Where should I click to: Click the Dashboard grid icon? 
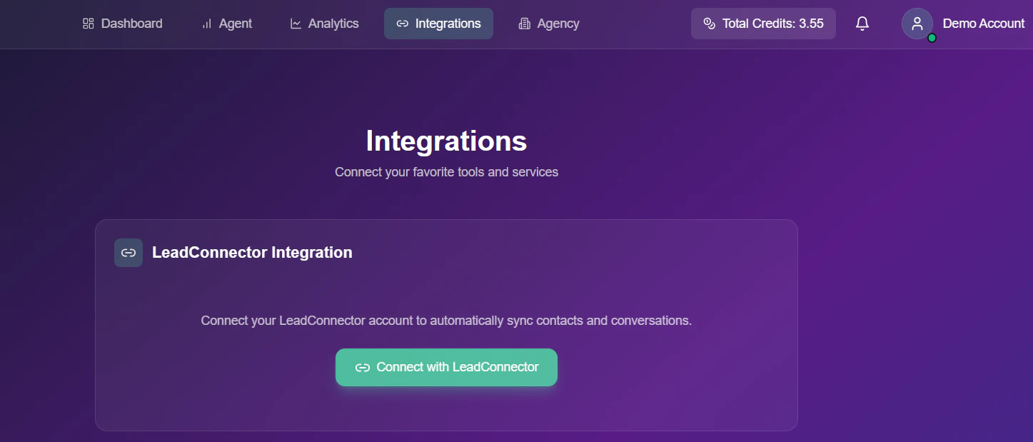88,23
